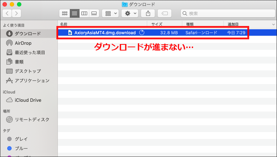Click the 32.8 MB size cell

[x=169, y=32]
